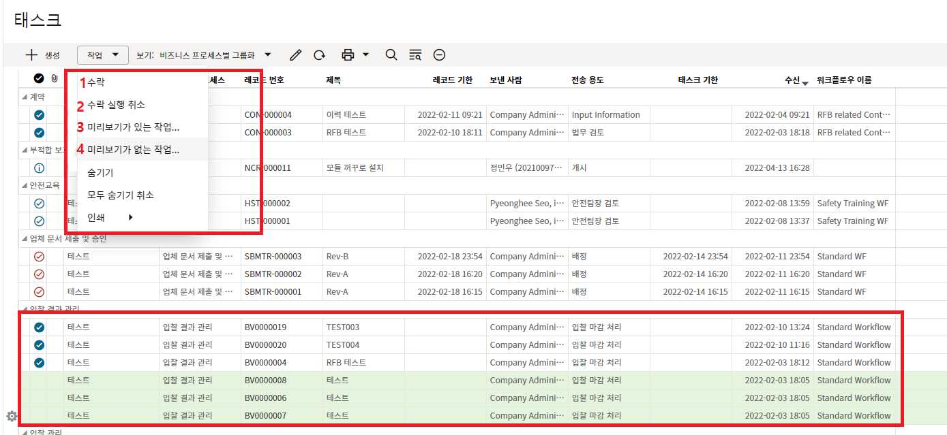Click the pencil edit icon in toolbar
Viewport: 947px width, 435px height.
point(295,55)
